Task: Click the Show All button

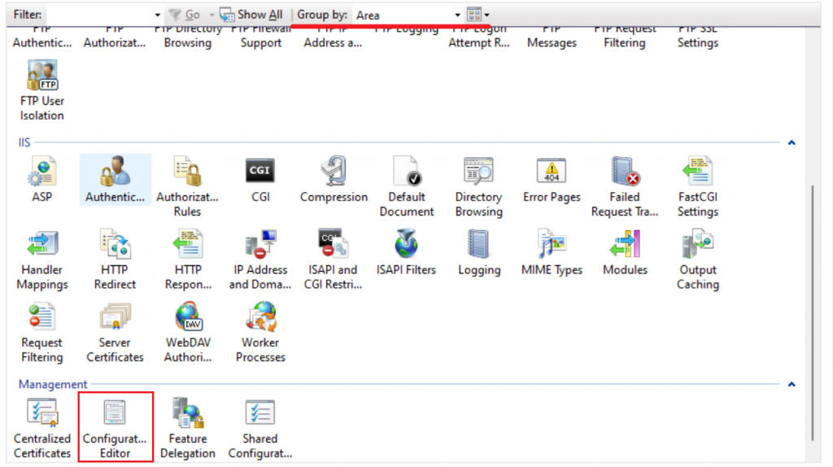Action: tap(251, 15)
